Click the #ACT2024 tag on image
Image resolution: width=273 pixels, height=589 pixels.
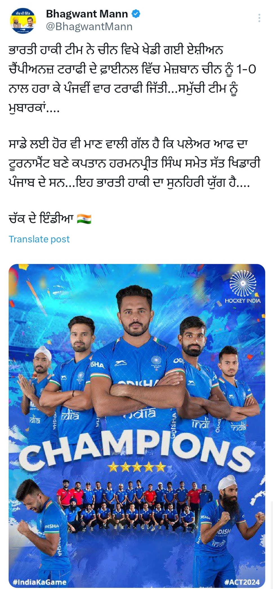tap(242, 582)
